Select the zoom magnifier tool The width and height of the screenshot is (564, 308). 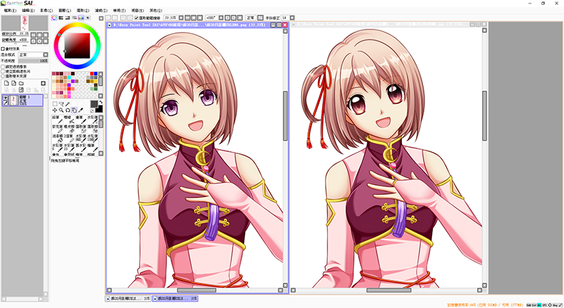pyautogui.click(x=61, y=110)
